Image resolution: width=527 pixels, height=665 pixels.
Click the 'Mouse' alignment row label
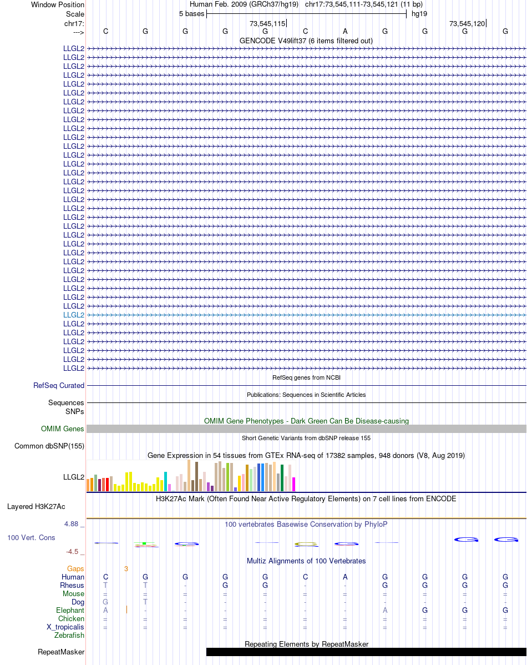point(73,594)
